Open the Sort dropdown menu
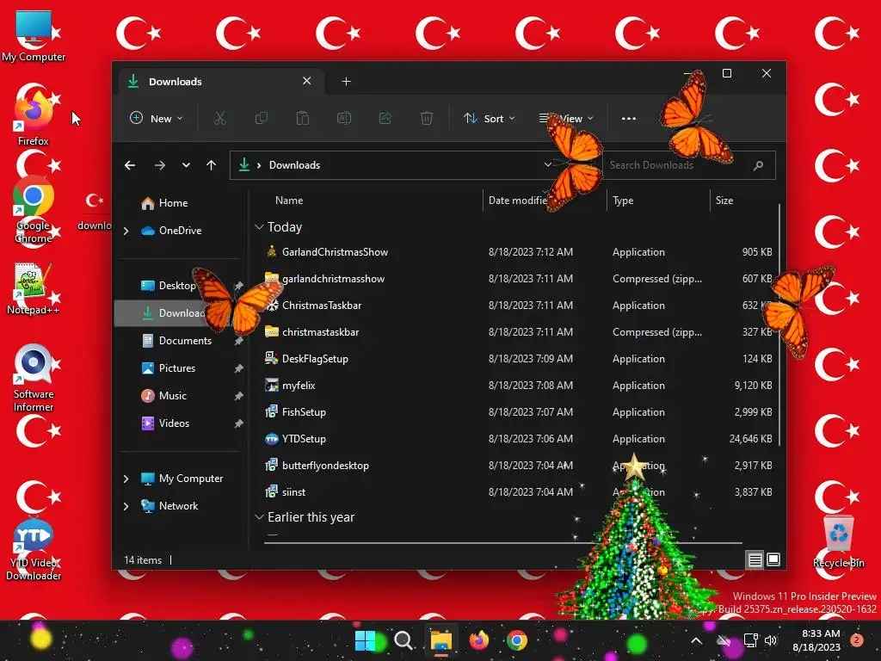The image size is (881, 661). [489, 119]
